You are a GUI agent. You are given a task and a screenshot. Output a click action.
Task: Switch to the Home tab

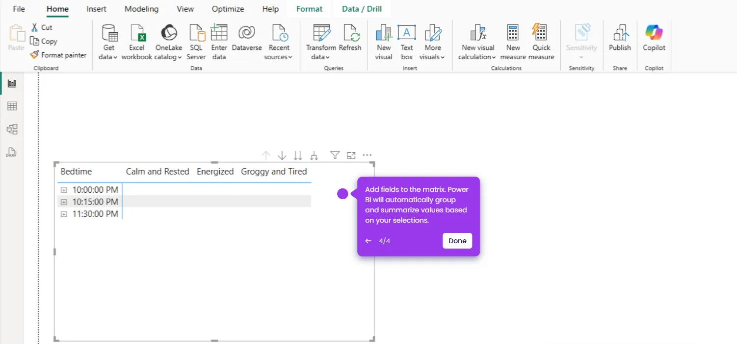pos(57,9)
